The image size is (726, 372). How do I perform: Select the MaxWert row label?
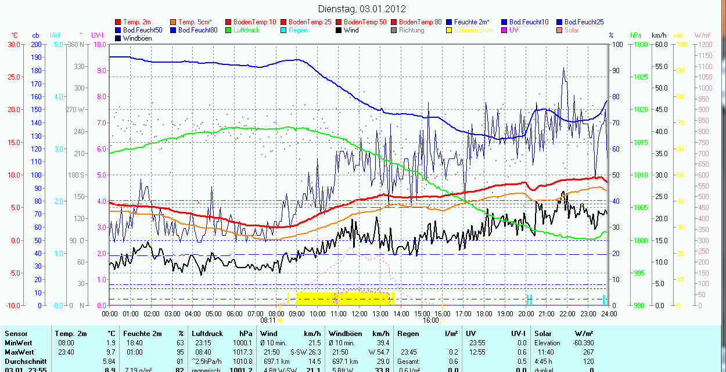(19, 352)
